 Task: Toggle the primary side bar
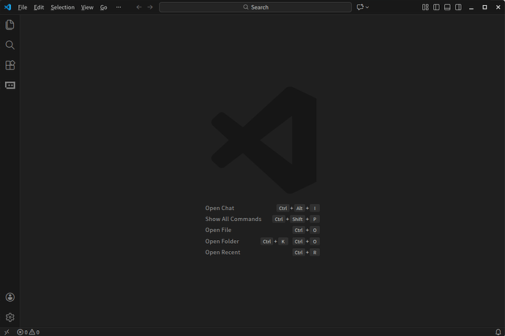[x=436, y=7]
